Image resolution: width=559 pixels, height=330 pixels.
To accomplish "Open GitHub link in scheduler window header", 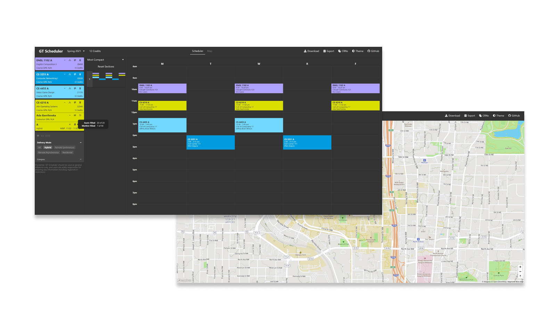I will coord(373,51).
